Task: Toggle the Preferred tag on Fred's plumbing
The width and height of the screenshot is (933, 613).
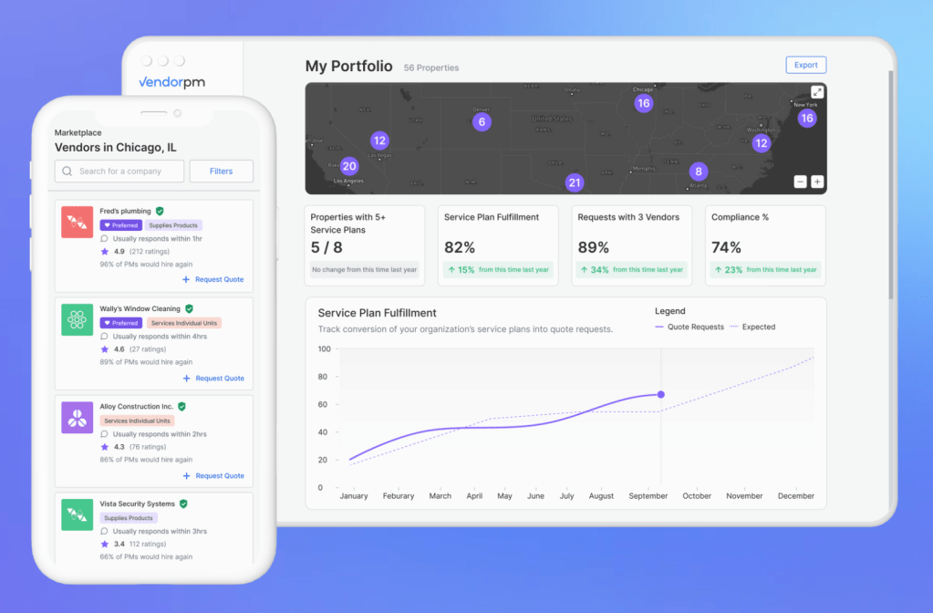Action: 121,225
